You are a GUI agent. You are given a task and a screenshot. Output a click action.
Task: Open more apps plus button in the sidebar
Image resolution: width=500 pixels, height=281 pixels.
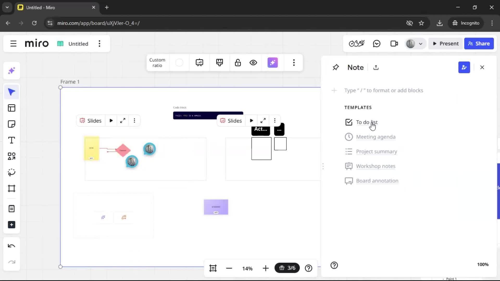click(x=11, y=225)
